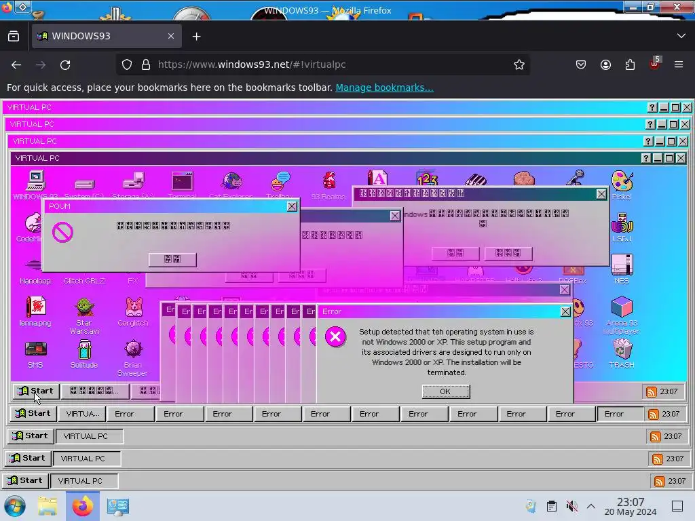The image size is (695, 521).
Task: Reload the current page
Action: [65, 64]
